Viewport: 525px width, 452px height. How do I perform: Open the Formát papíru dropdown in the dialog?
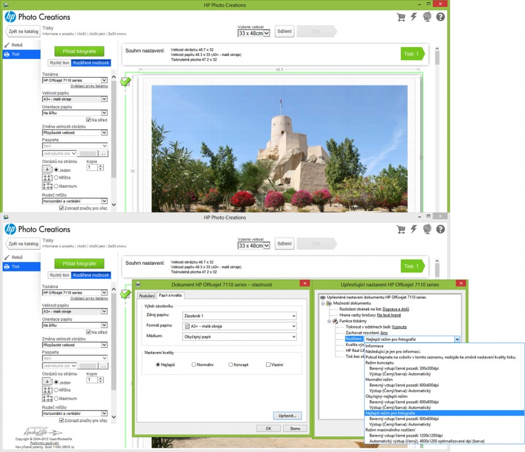pos(240,326)
